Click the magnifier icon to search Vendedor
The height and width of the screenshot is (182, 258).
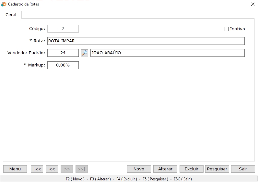click(x=85, y=53)
